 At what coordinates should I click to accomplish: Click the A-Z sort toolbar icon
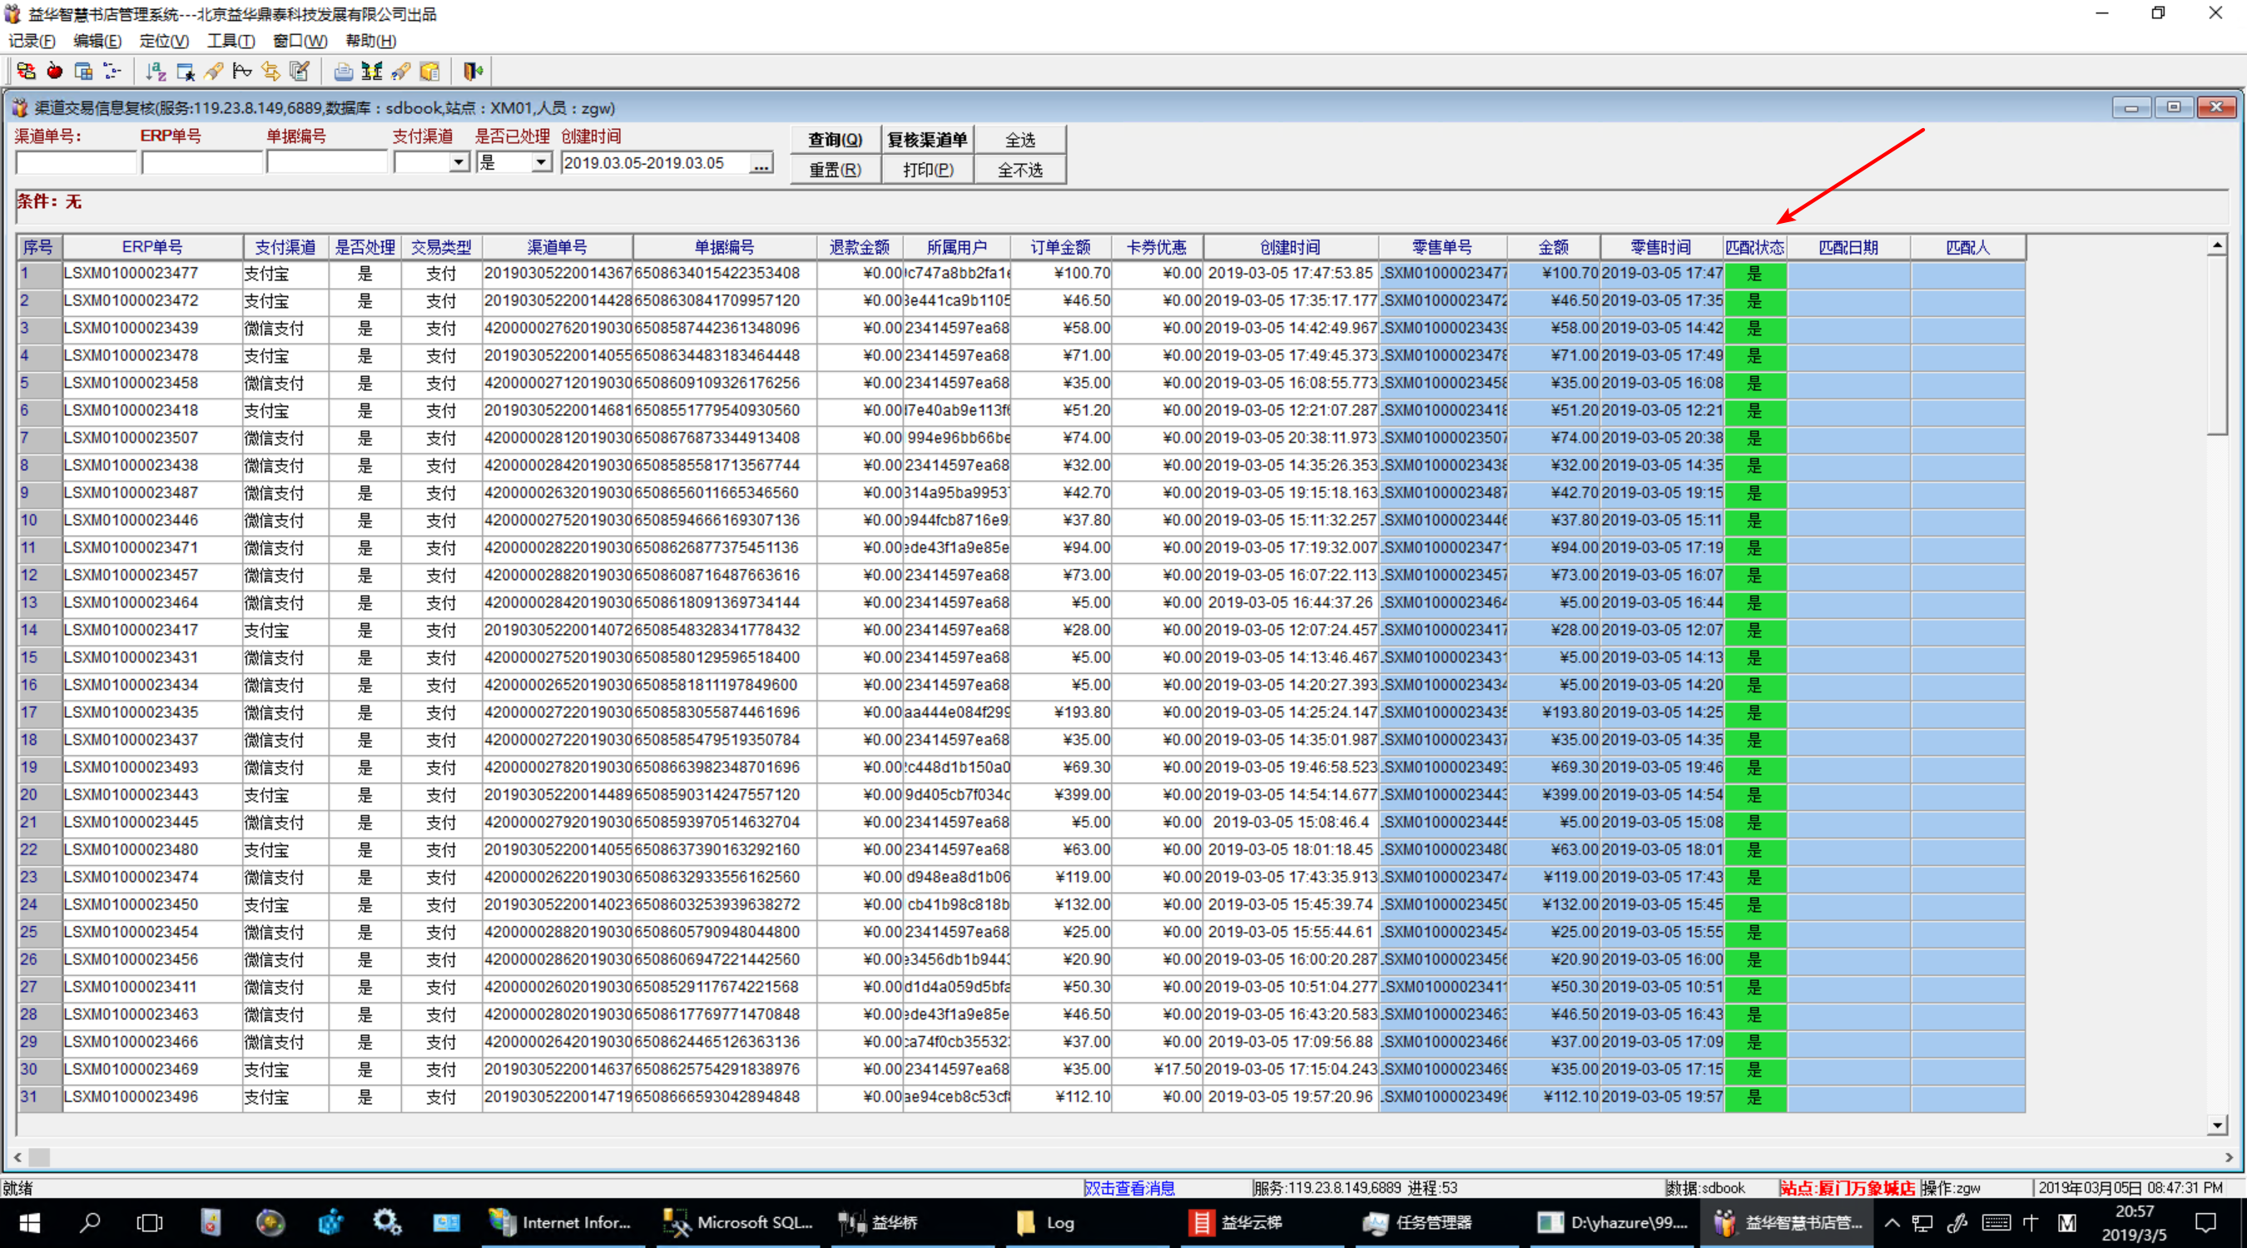(156, 72)
